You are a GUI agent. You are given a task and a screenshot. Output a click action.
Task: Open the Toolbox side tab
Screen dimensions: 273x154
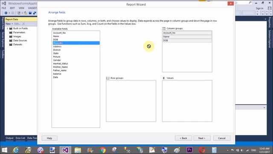click(3, 54)
